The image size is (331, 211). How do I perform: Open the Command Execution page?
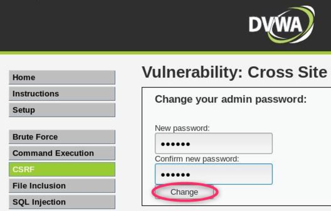point(62,153)
